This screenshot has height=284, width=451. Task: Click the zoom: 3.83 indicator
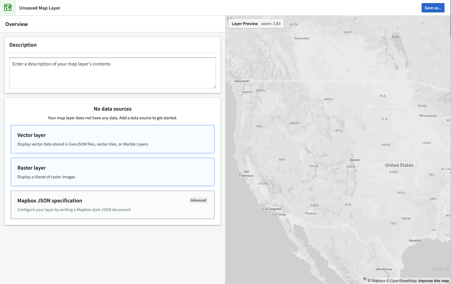coord(271,23)
